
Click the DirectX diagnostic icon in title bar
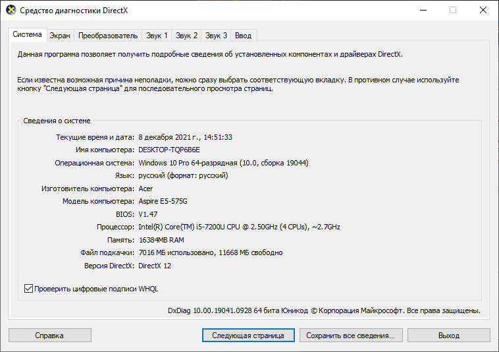pyautogui.click(x=11, y=10)
